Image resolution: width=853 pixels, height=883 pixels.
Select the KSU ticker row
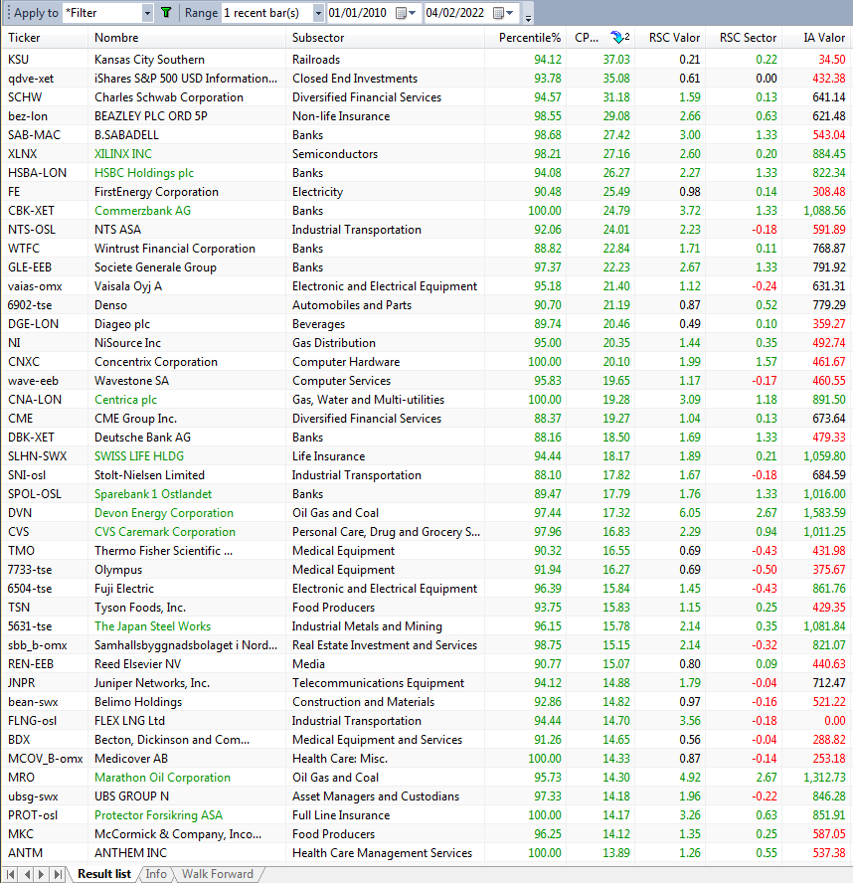426,59
